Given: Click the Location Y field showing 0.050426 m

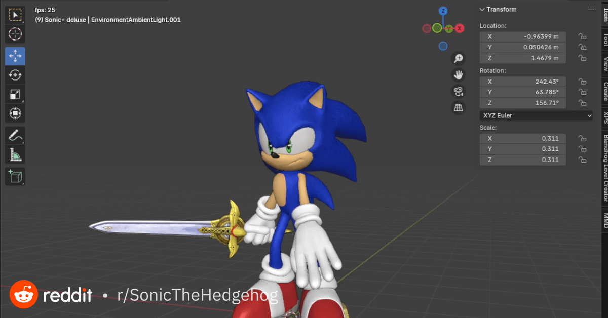Looking at the screenshot, I should click(523, 47).
